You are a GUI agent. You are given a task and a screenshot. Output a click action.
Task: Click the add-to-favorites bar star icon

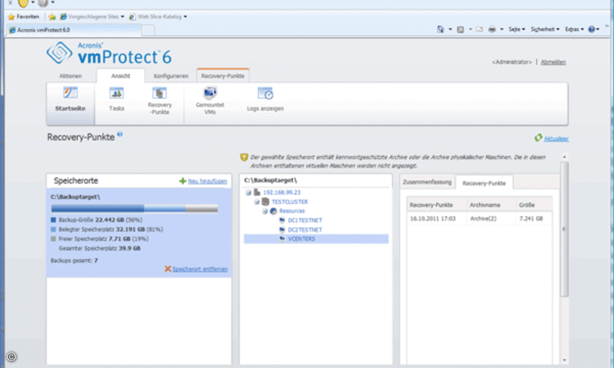click(x=52, y=16)
